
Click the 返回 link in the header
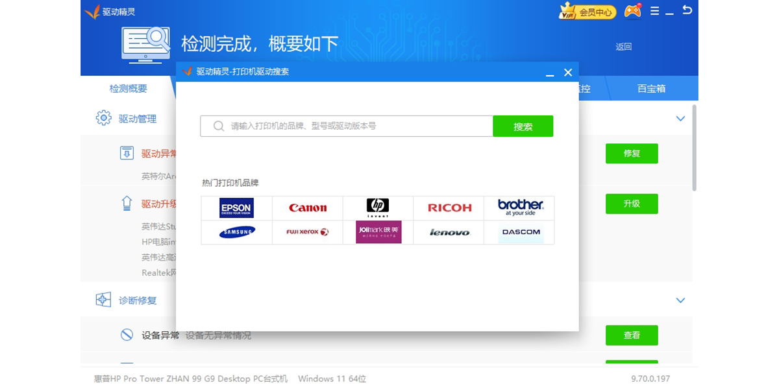pos(624,47)
